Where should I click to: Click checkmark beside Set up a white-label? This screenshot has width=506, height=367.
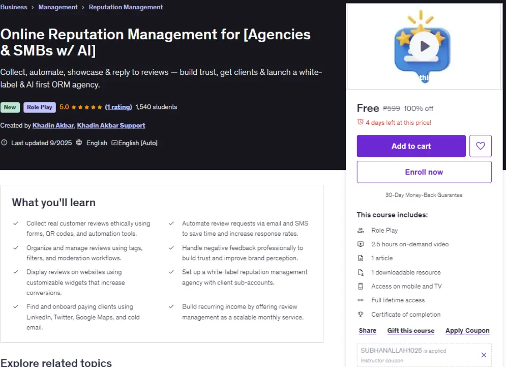pyautogui.click(x=171, y=272)
